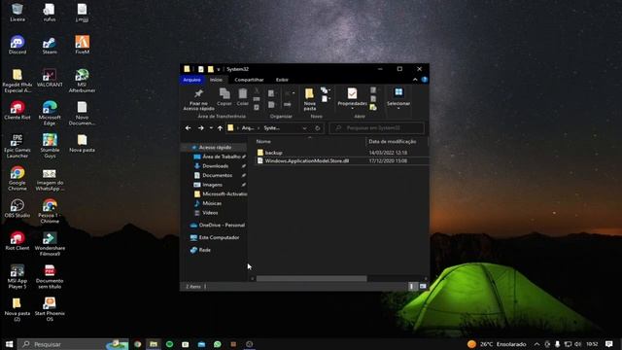Open the Arquivo menu tab
The width and height of the screenshot is (622, 350).
[x=191, y=80]
